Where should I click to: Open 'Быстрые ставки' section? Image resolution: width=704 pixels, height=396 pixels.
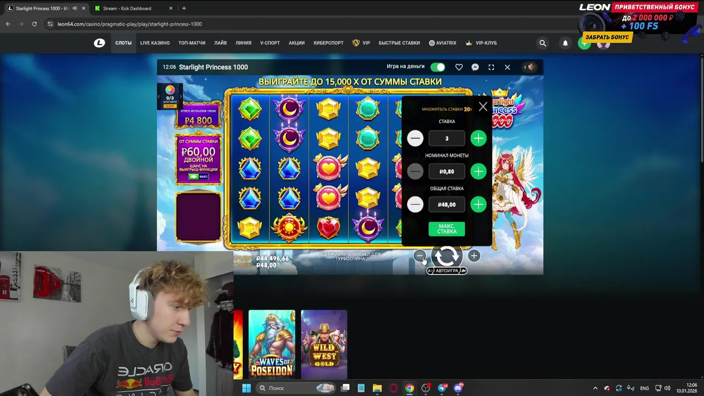coord(399,43)
